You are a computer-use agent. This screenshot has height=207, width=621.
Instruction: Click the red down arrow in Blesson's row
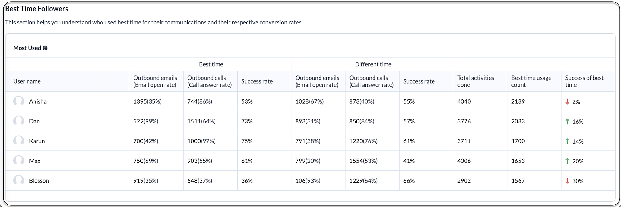[567, 181]
